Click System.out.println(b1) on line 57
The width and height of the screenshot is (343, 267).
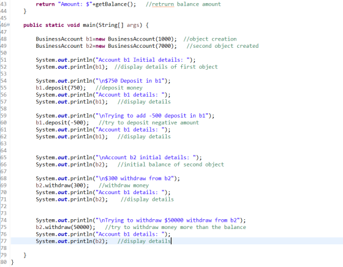(x=72, y=102)
